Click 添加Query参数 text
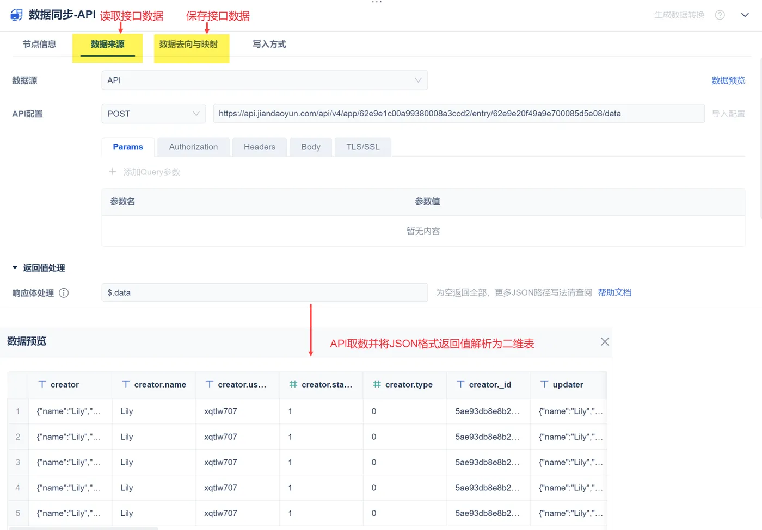This screenshot has height=530, width=762. pyautogui.click(x=152, y=172)
